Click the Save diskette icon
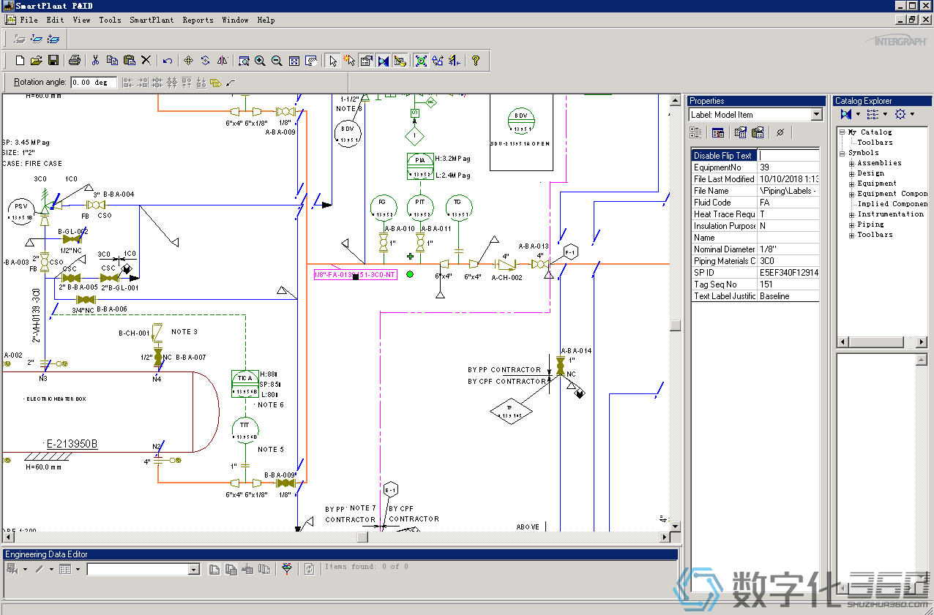Viewport: 934px width, 615px height. click(53, 61)
